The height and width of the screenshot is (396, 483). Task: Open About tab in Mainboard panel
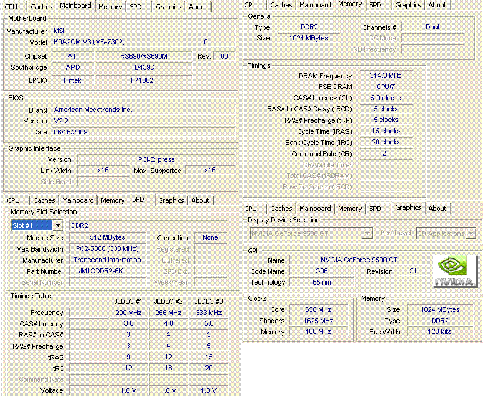(x=198, y=7)
